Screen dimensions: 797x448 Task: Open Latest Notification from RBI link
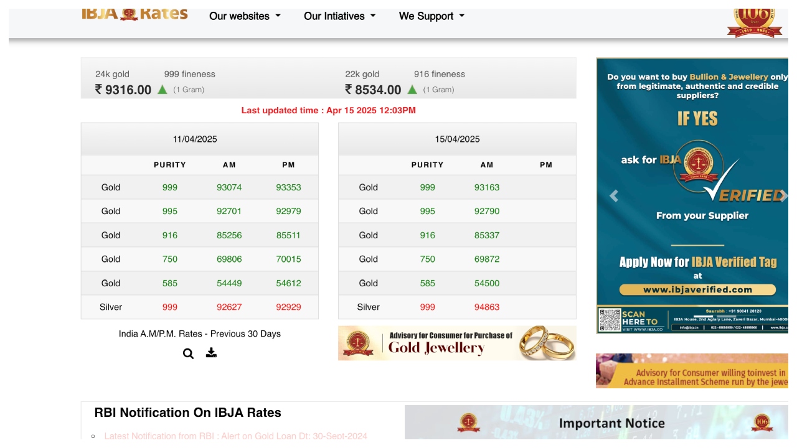235,436
